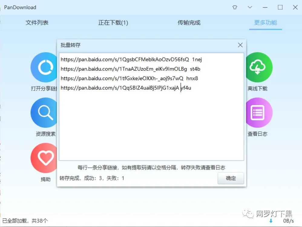Select the 更多功能 tab

[x=265, y=22]
